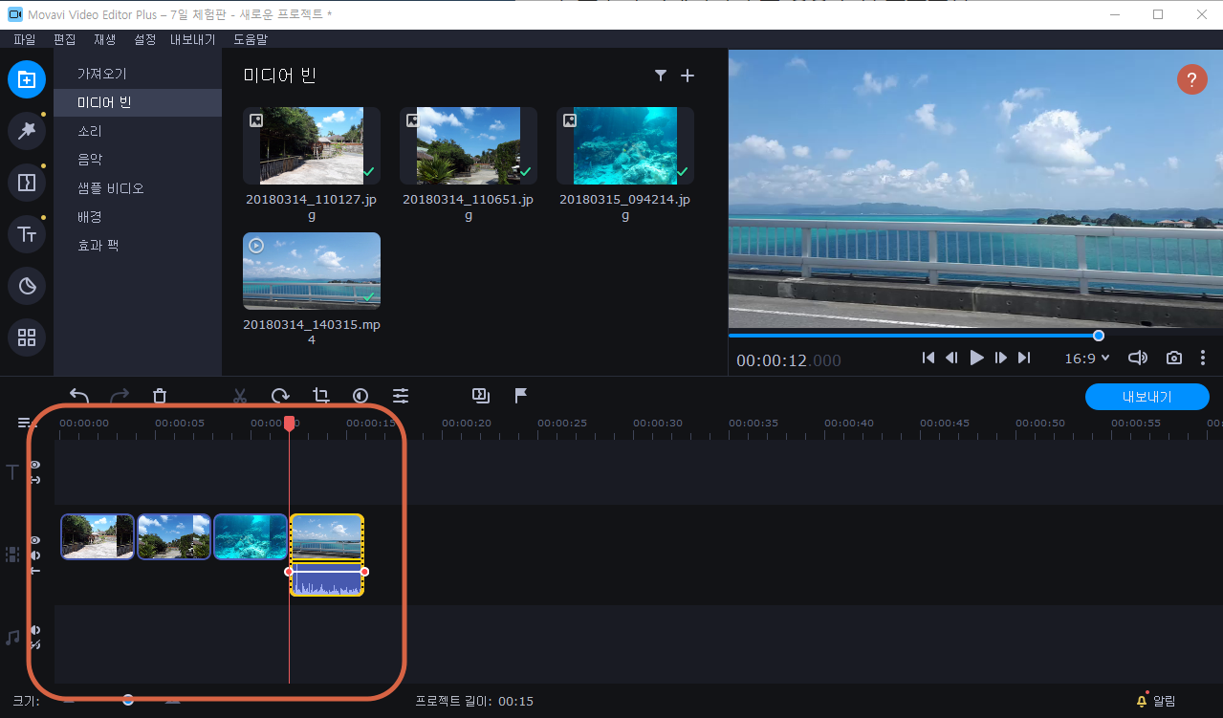The width and height of the screenshot is (1223, 718).
Task: Click the timeline zoom slider handle
Action: coord(127,700)
